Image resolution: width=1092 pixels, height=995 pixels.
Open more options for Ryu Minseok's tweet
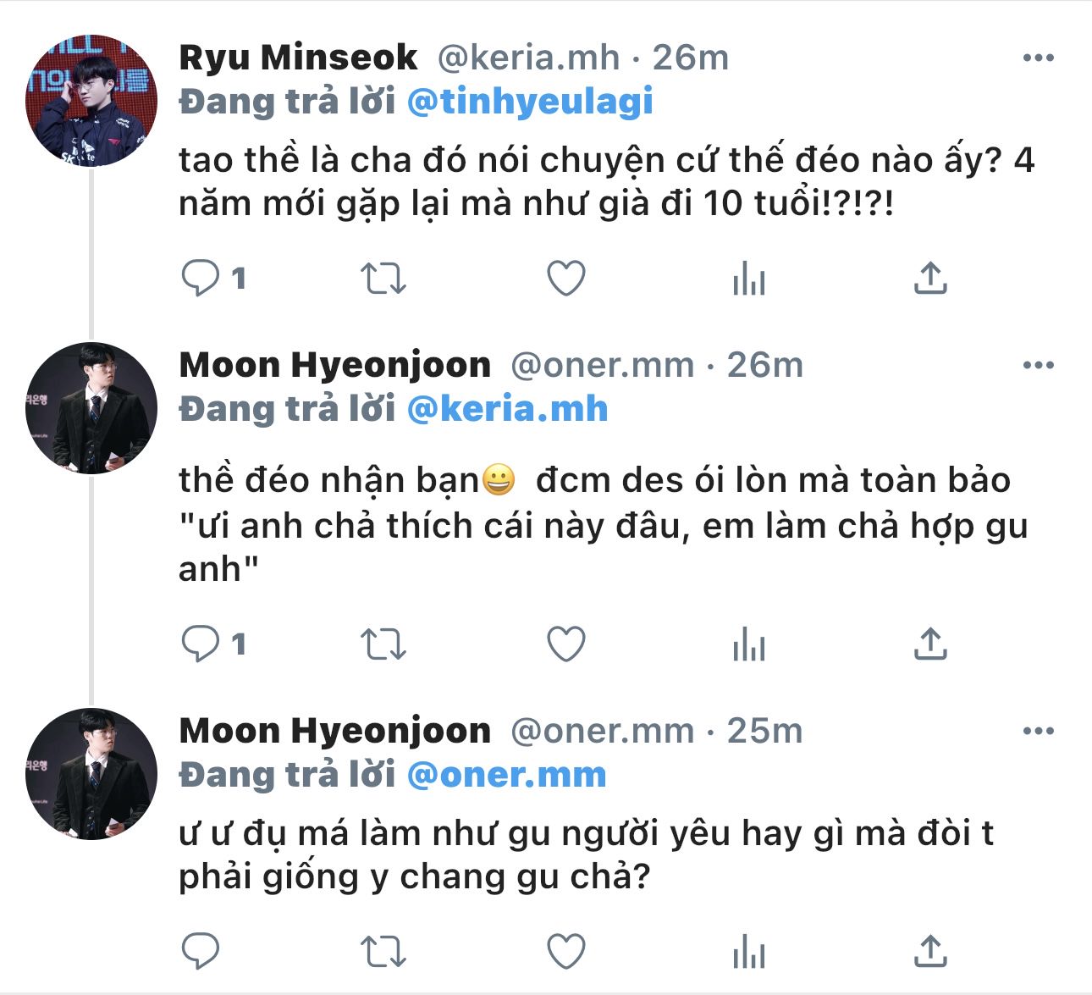[1038, 58]
